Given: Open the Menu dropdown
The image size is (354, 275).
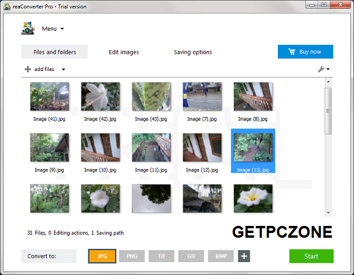Looking at the screenshot, I should click(53, 29).
